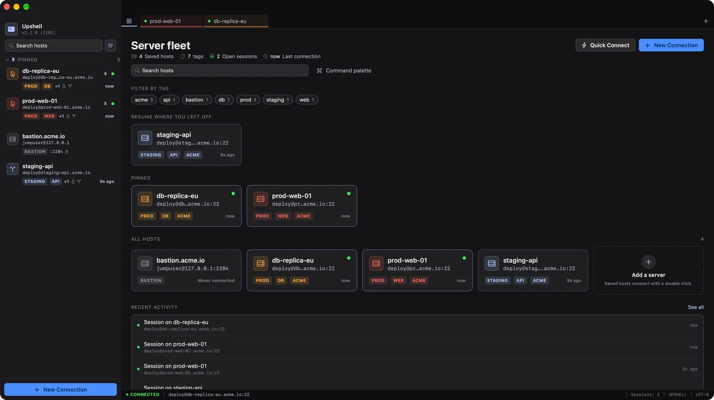
Task: Click the Upshell app logo icon
Action: pos(12,29)
